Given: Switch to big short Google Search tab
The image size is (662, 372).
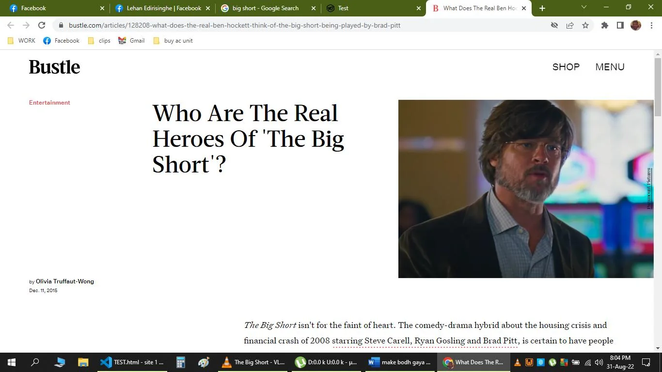Looking at the screenshot, I should point(268,8).
